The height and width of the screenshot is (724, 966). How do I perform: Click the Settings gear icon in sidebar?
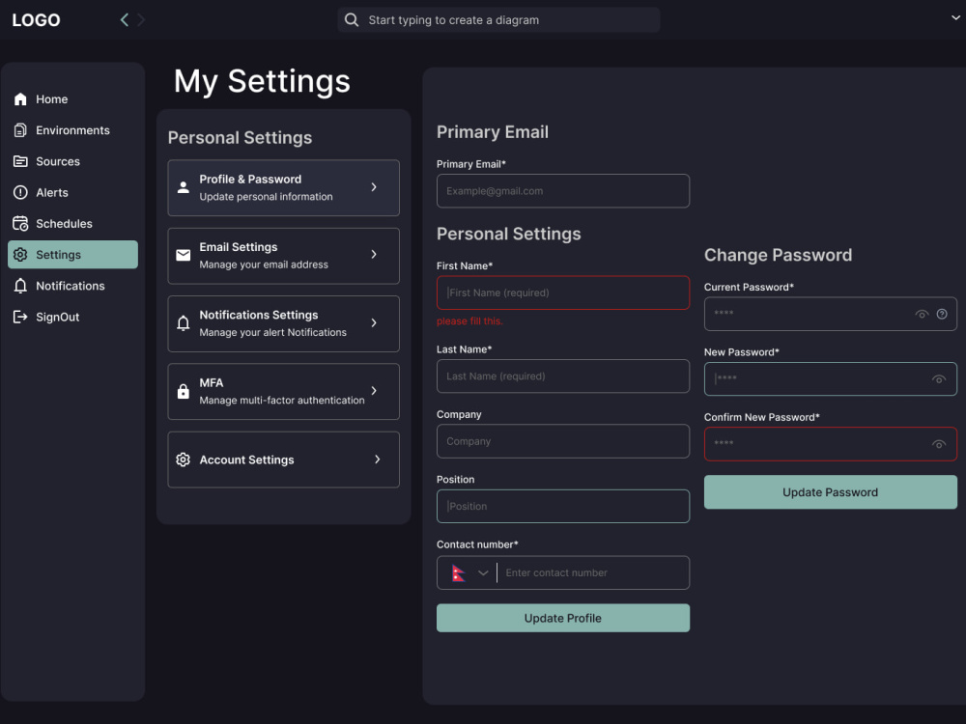[20, 254]
